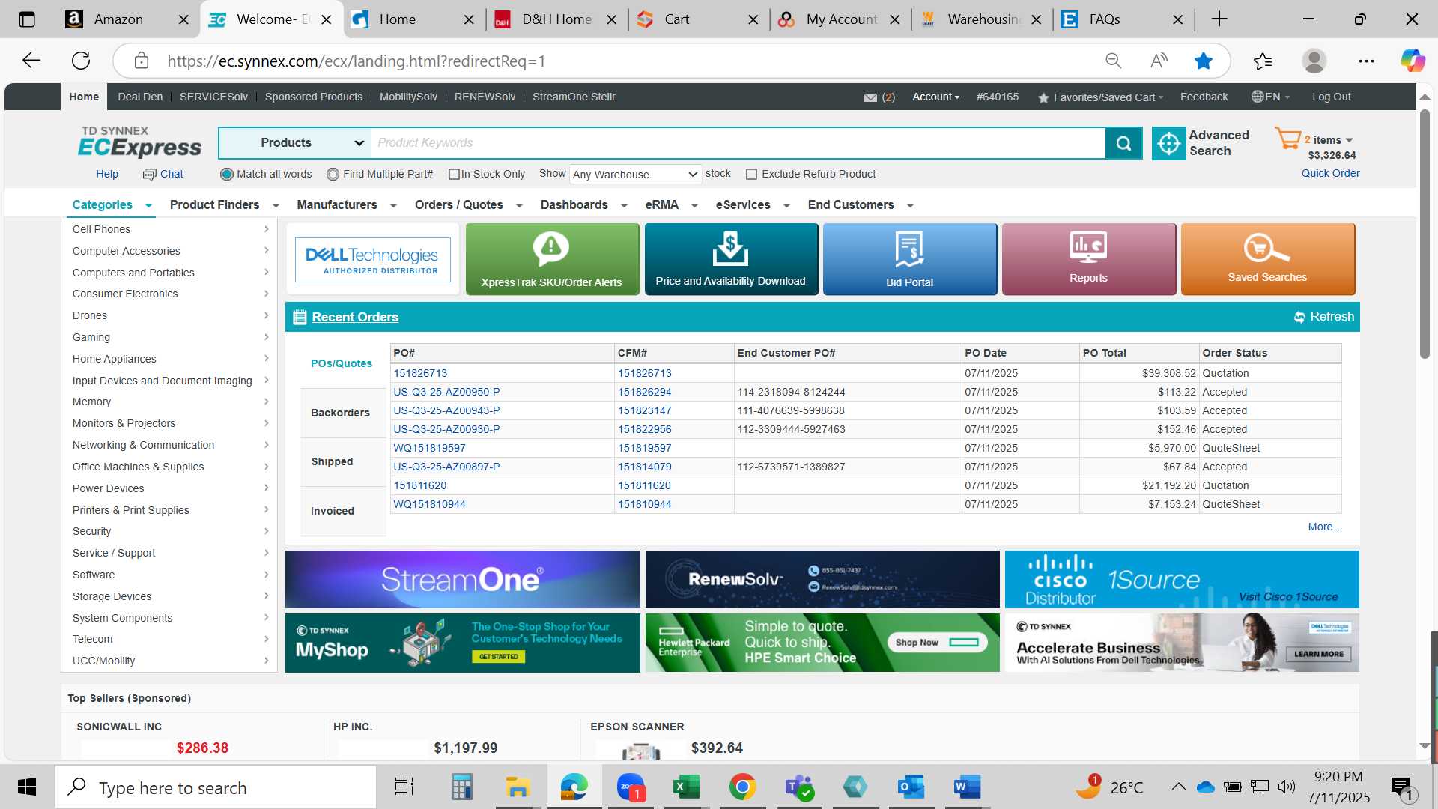Select Find Multiple Part# radio button
The width and height of the screenshot is (1438, 809).
click(333, 174)
